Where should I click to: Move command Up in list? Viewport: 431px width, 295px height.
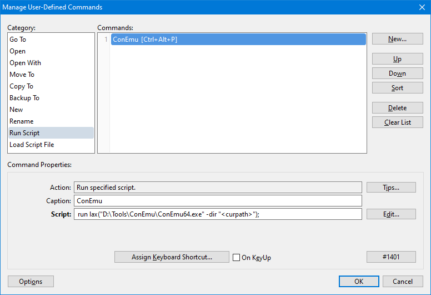tap(397, 59)
